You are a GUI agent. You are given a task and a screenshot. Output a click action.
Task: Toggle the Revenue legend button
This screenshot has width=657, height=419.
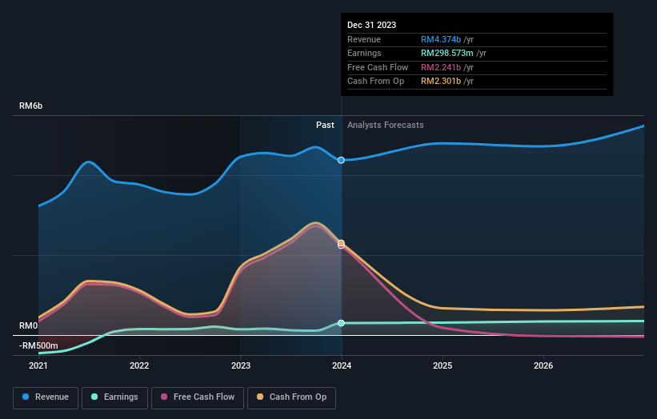[46, 397]
